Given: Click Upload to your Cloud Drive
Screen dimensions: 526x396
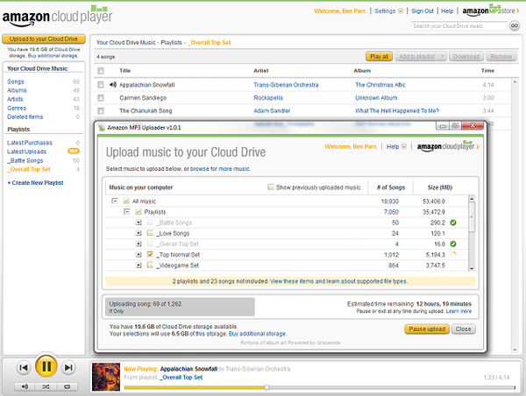Looking at the screenshot, I should 44,39.
